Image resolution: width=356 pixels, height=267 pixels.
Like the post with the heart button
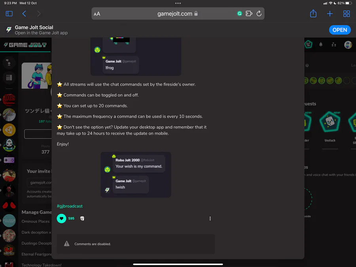click(x=61, y=218)
